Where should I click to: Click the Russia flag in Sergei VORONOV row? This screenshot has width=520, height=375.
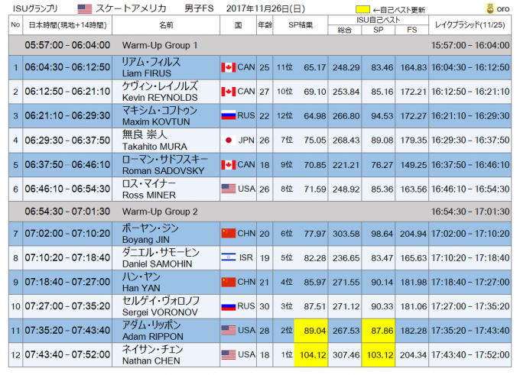pyautogui.click(x=227, y=306)
